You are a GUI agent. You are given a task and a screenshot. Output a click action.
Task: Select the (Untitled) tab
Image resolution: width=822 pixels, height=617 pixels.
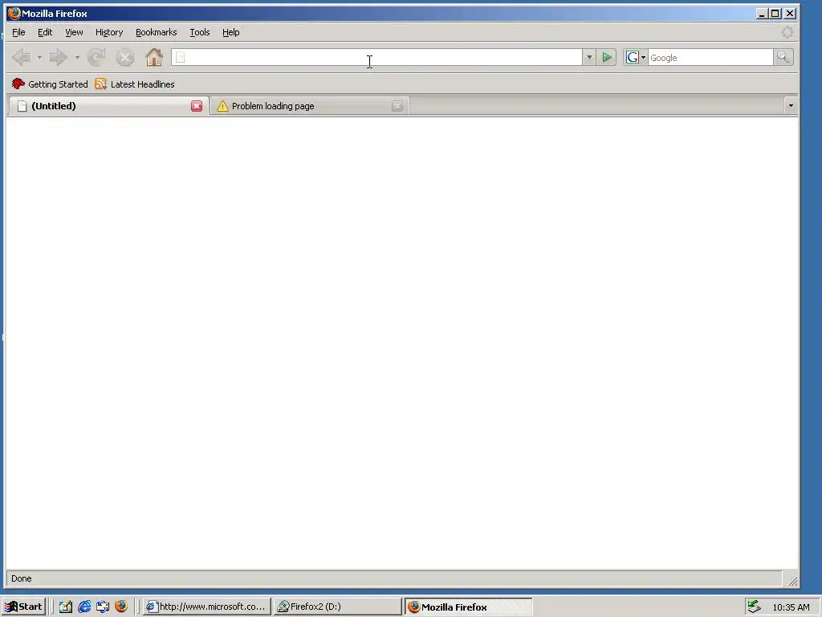pos(108,106)
